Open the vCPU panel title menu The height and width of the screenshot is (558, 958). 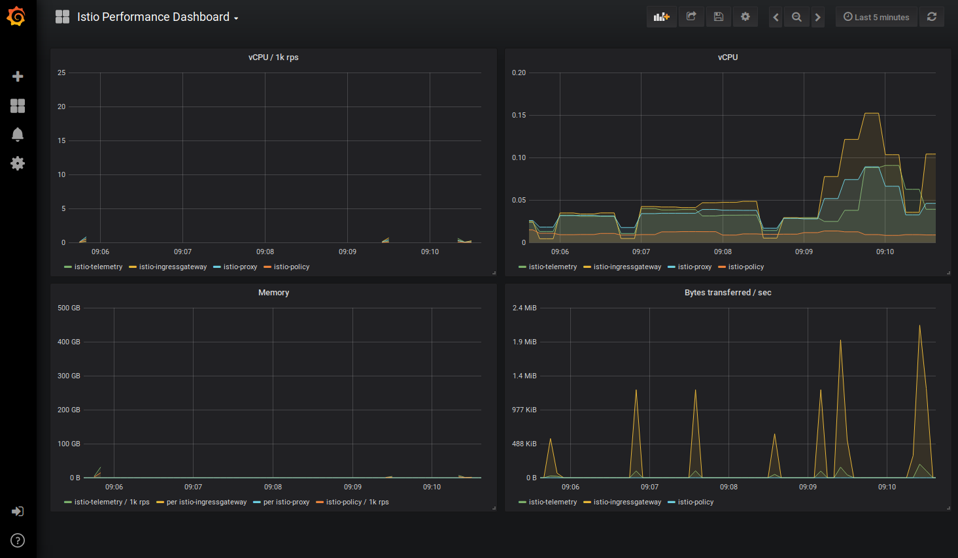pos(728,57)
